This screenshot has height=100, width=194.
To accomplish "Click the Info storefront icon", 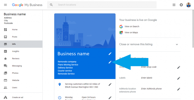I will [x=6, y=44].
